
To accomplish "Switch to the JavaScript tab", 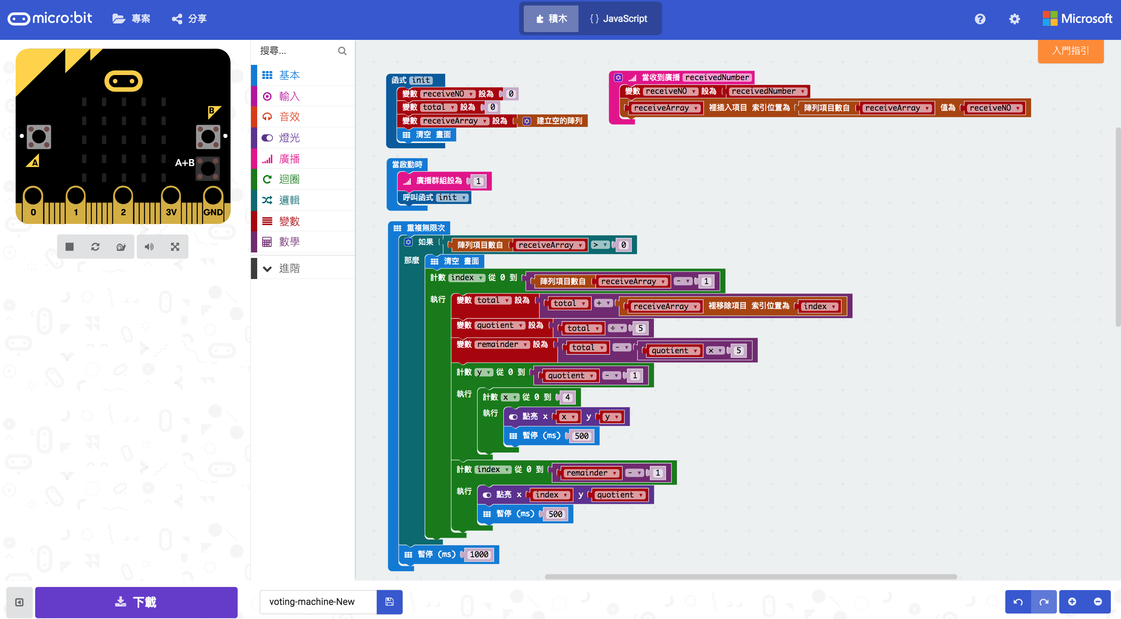I will 619,19.
